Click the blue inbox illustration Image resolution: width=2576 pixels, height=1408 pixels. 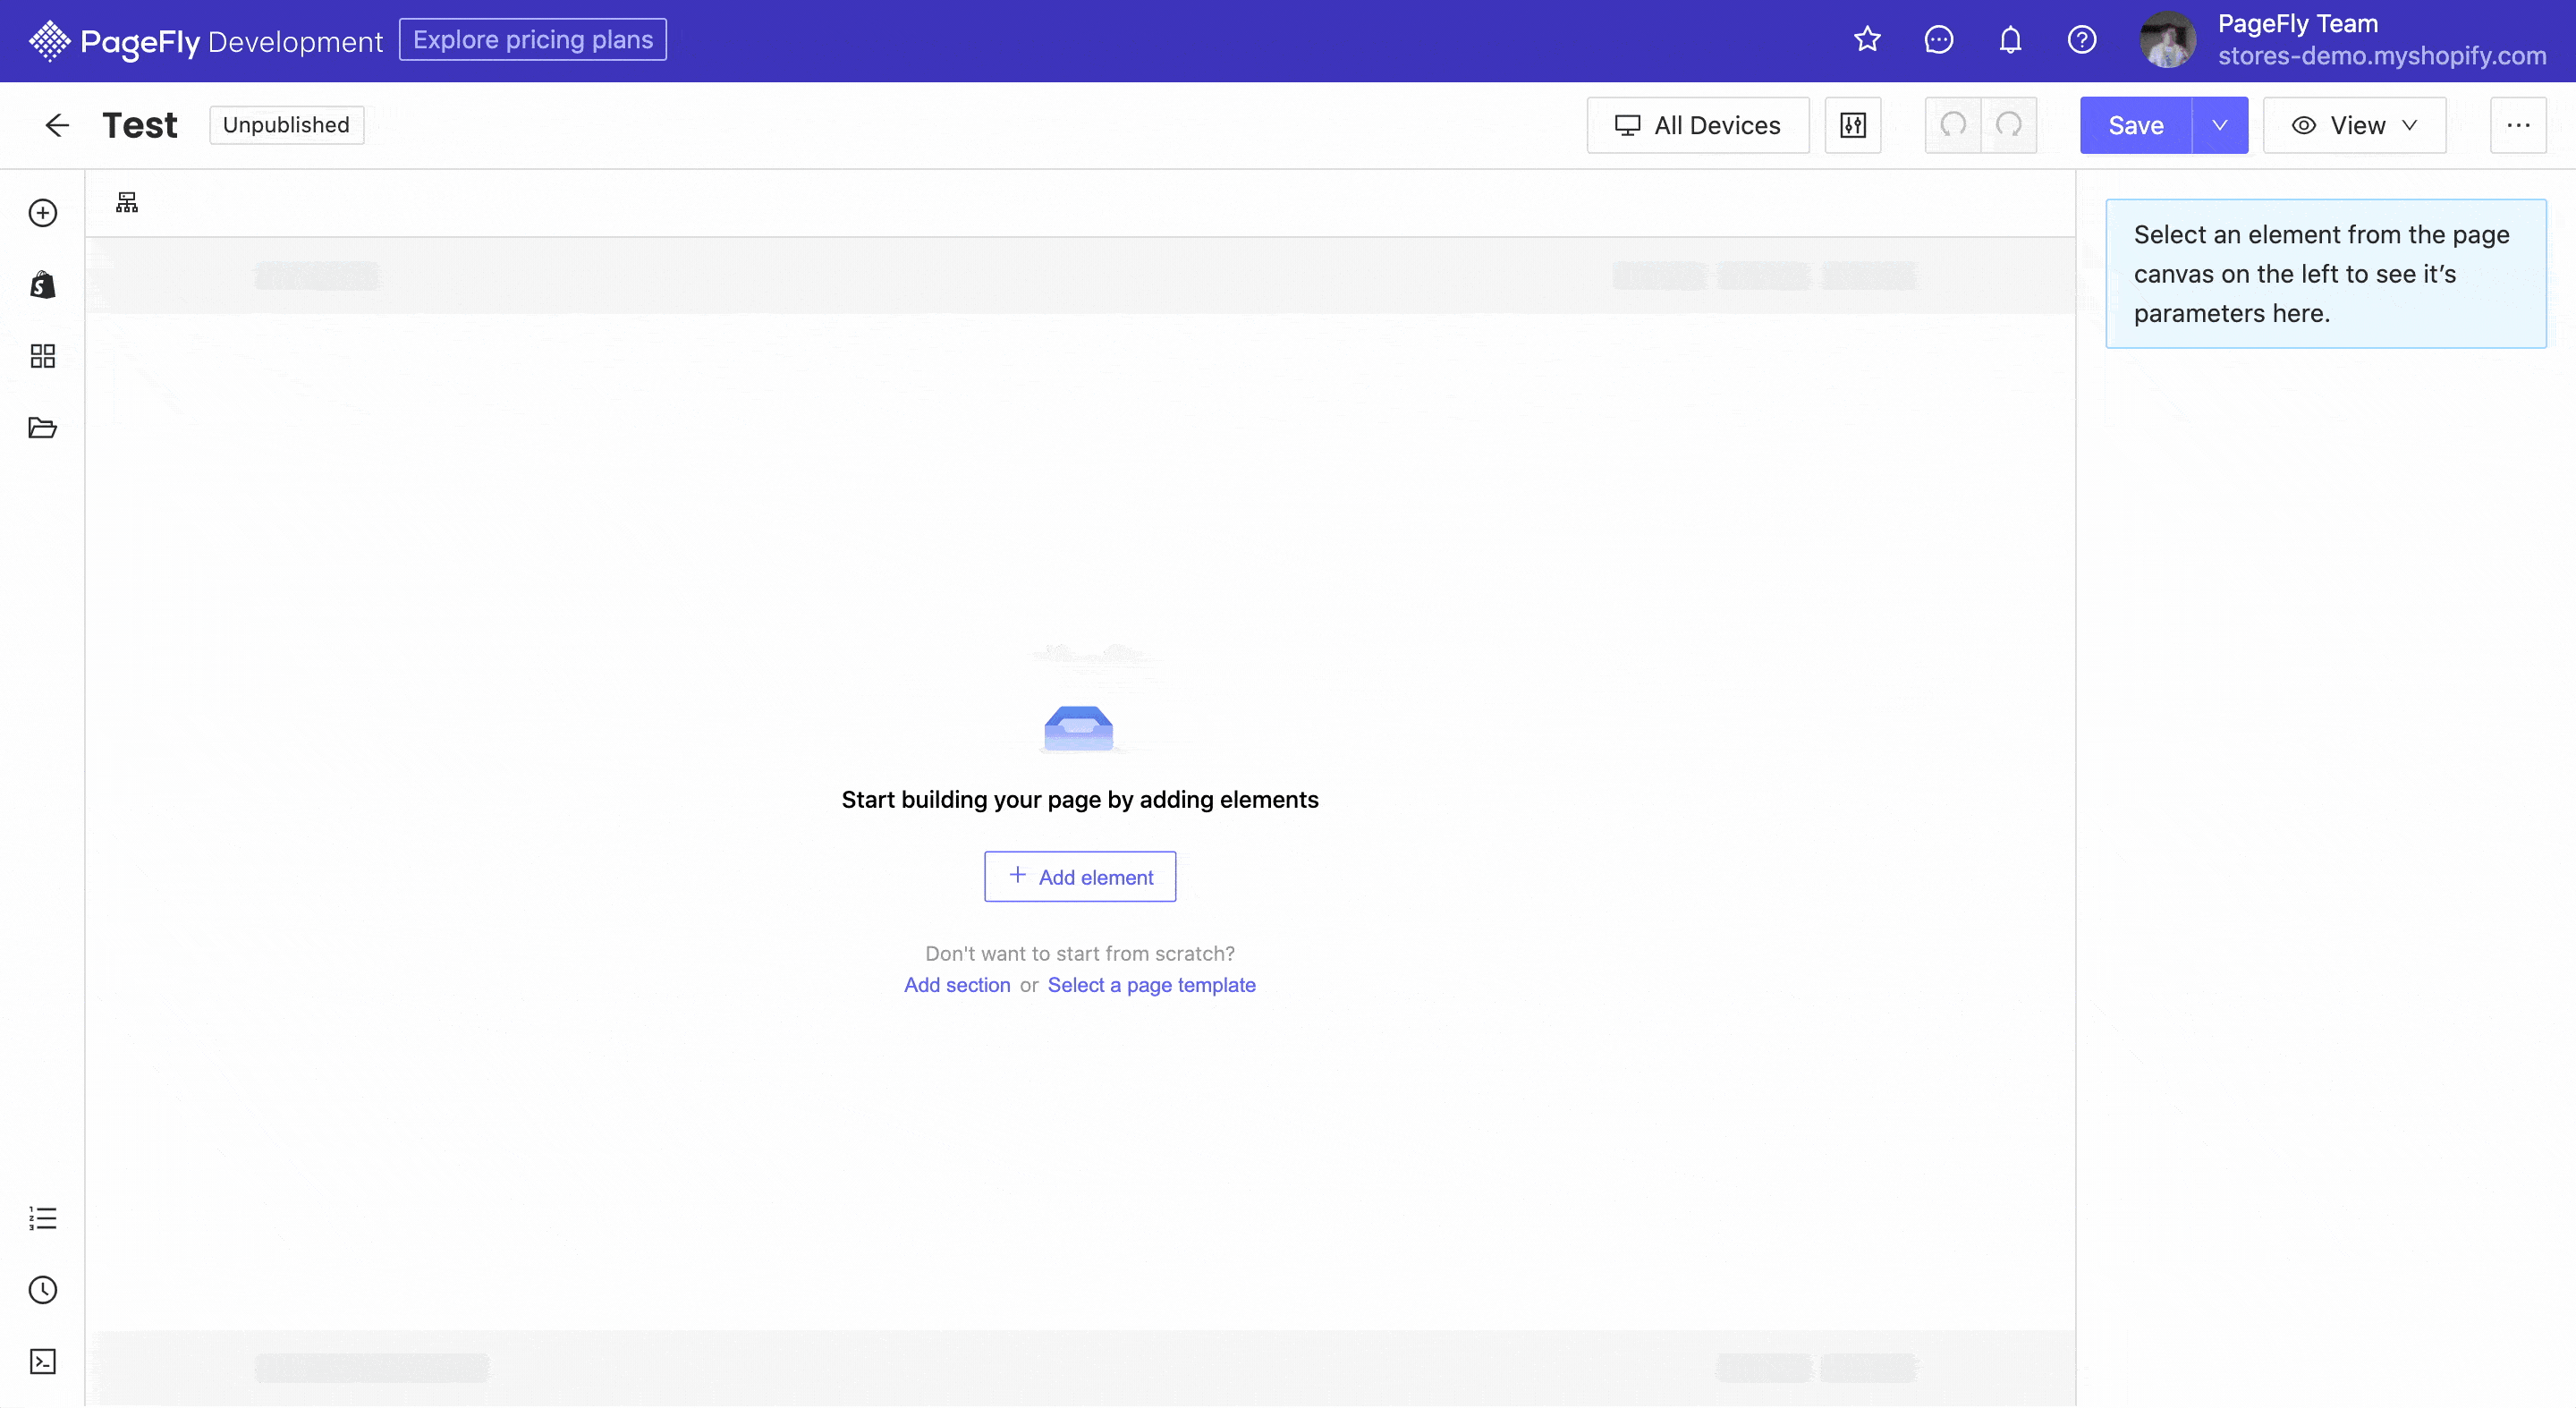tap(1079, 728)
